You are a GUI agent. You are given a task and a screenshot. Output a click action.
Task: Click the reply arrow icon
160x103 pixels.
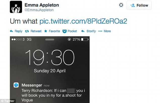tap(11, 31)
